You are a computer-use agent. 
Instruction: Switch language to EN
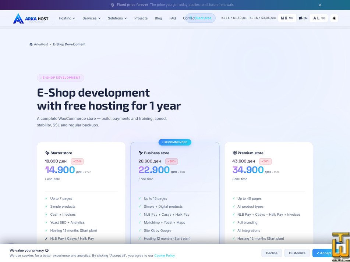pos(303,18)
